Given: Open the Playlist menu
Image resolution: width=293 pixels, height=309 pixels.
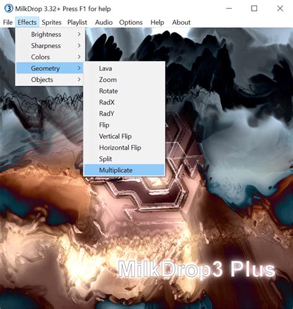Looking at the screenshot, I should pyautogui.click(x=77, y=22).
